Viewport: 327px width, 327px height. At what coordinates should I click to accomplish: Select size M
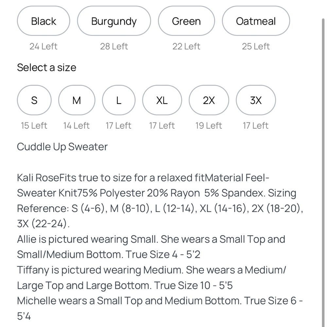click(77, 100)
